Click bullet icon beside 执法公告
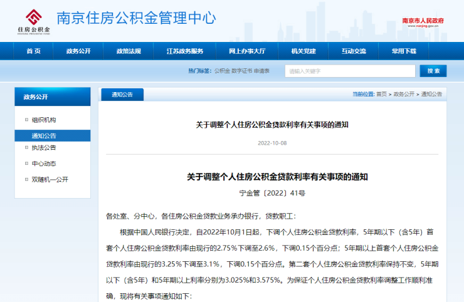Screen dimensions: 464x302 [x=27, y=148]
